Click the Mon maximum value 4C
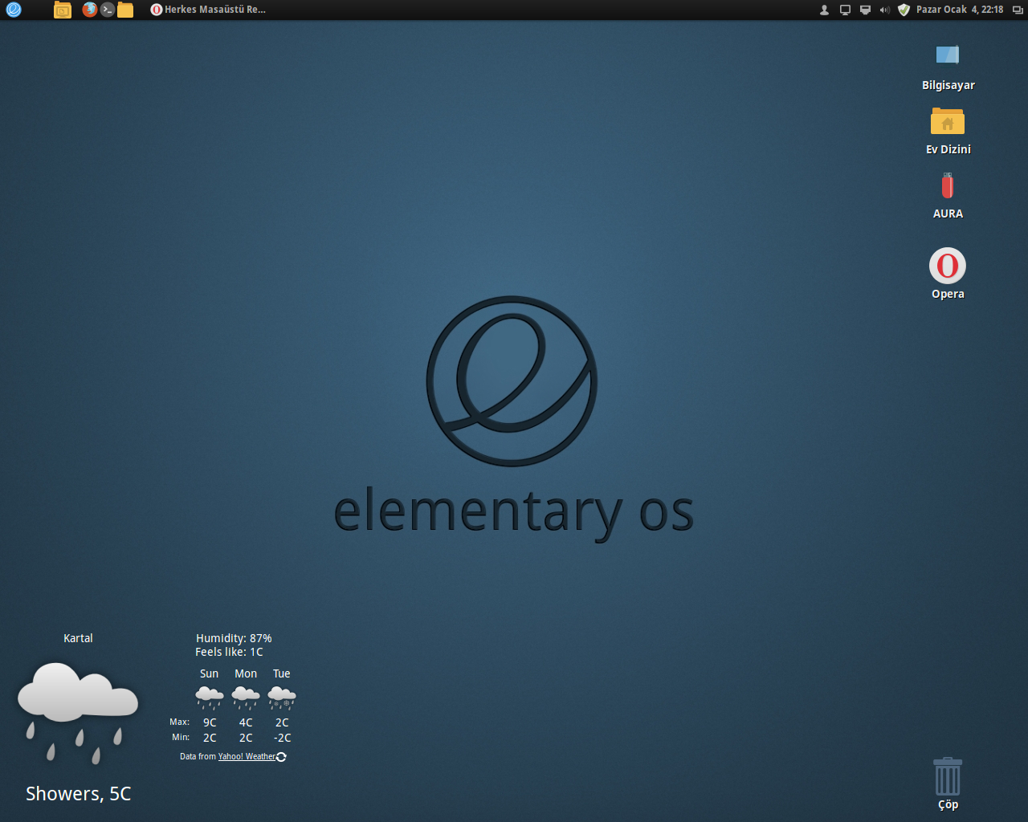The width and height of the screenshot is (1028, 822). tap(246, 722)
